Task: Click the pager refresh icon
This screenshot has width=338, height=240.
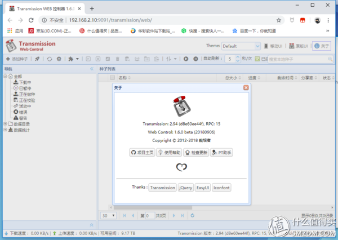Action: click(x=193, y=215)
